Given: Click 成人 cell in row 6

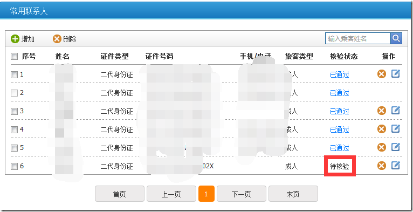Looking at the screenshot, I should tap(291, 166).
